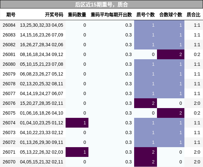Viewport: 203px width, 167px height.
Task: Click draw numbers '13,25,30,32,33 04,05'
Action: tap(41, 25)
